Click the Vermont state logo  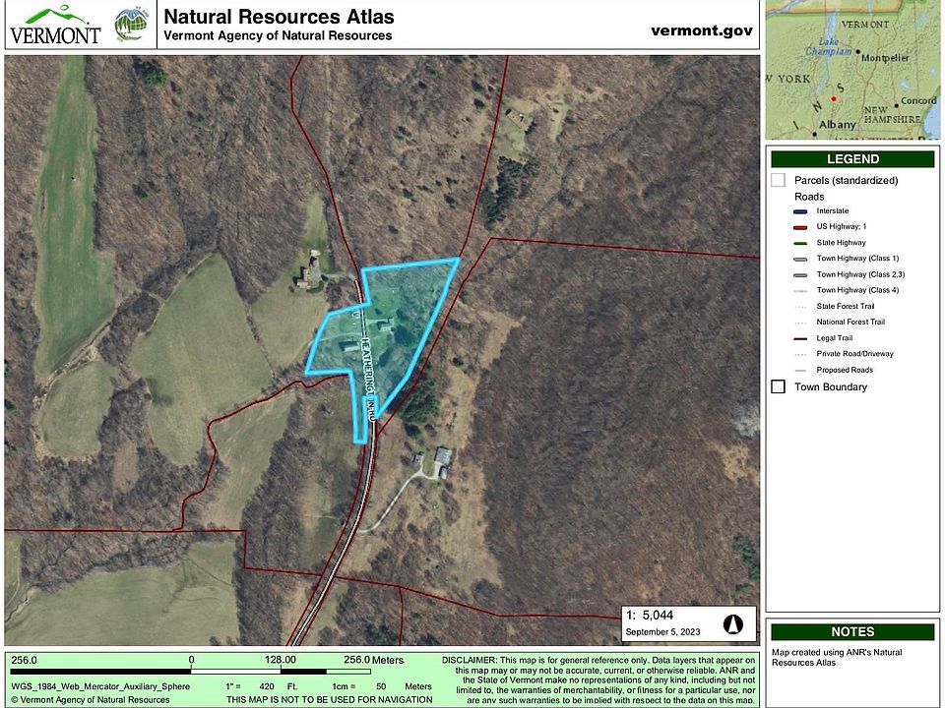tap(55, 26)
